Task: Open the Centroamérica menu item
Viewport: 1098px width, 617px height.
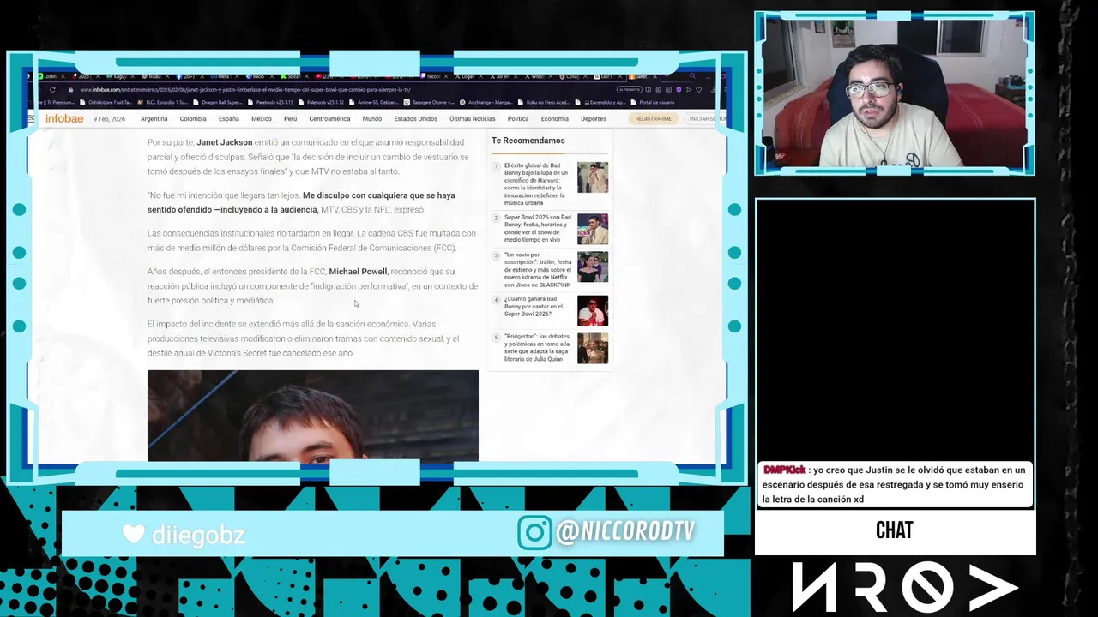Action: tap(329, 119)
